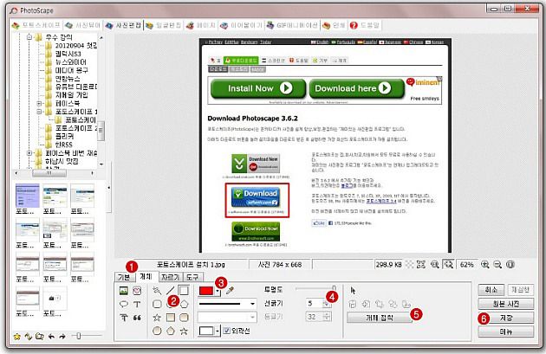Select the outline rectangle shape tool
The height and width of the screenshot is (354, 546).
[184, 290]
